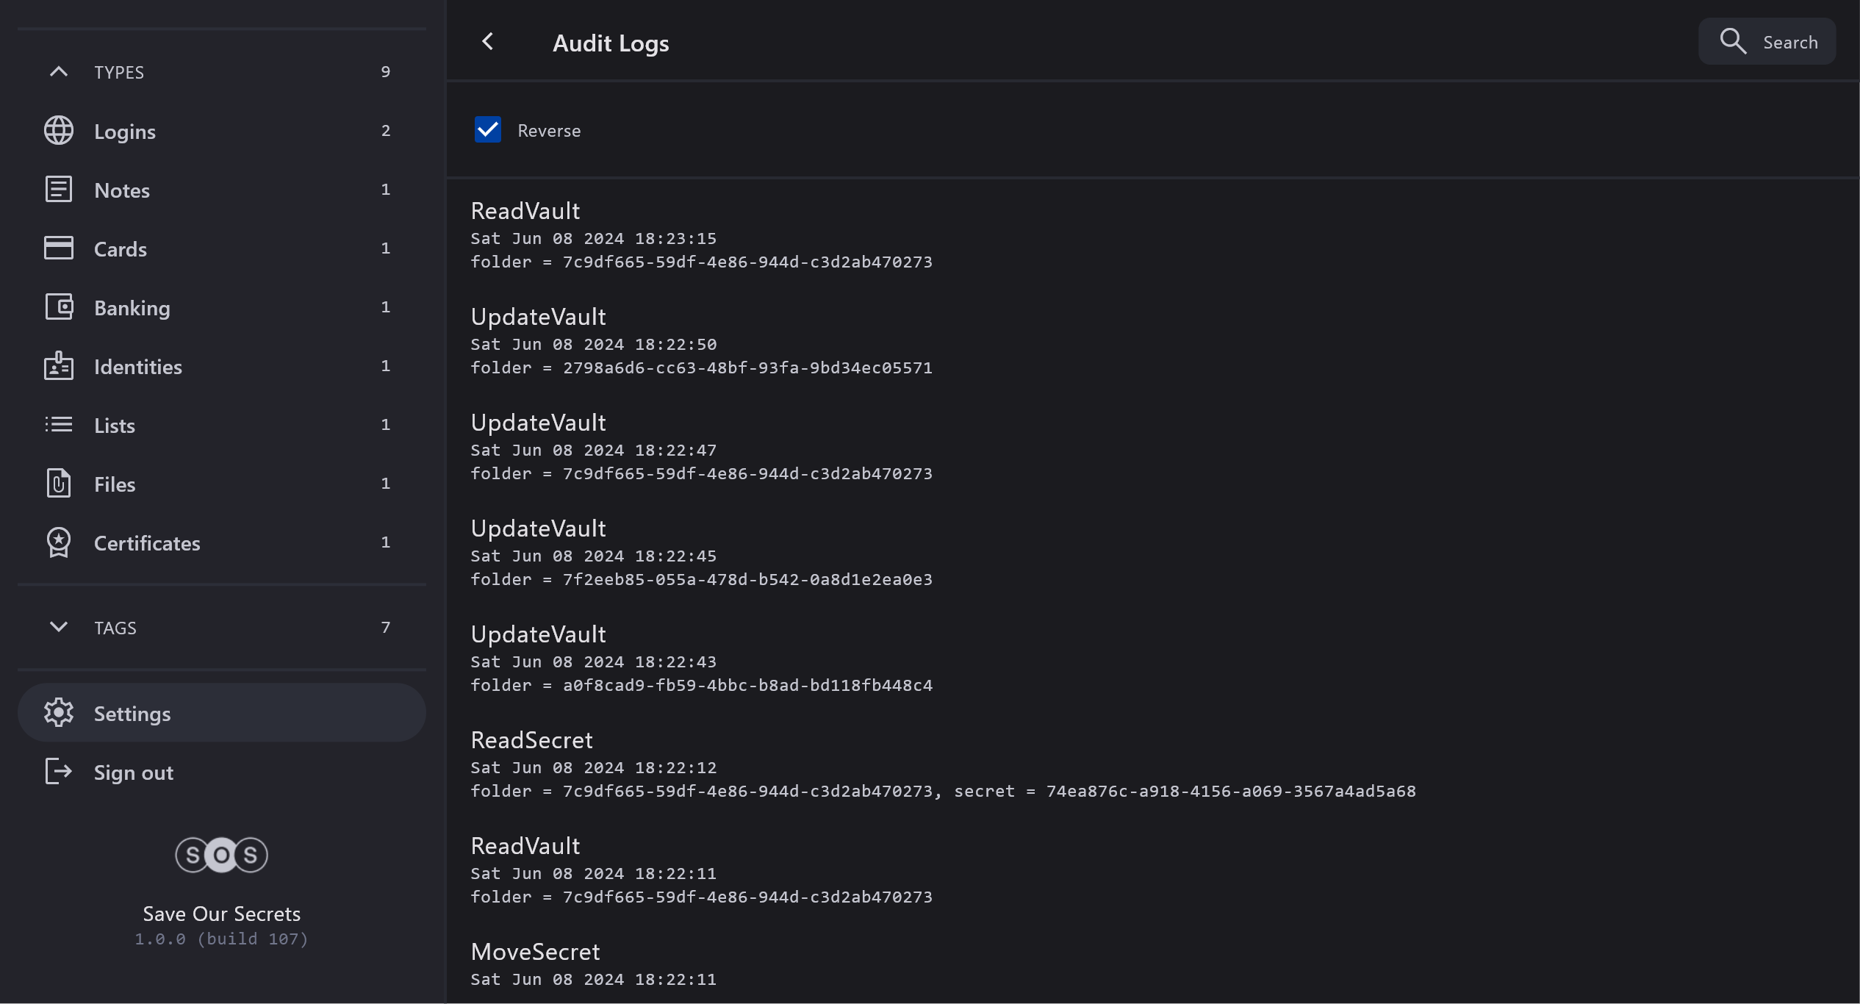Viewport: 1860px width, 1004px height.
Task: Uncheck the Reverse checkbox
Action: (488, 130)
